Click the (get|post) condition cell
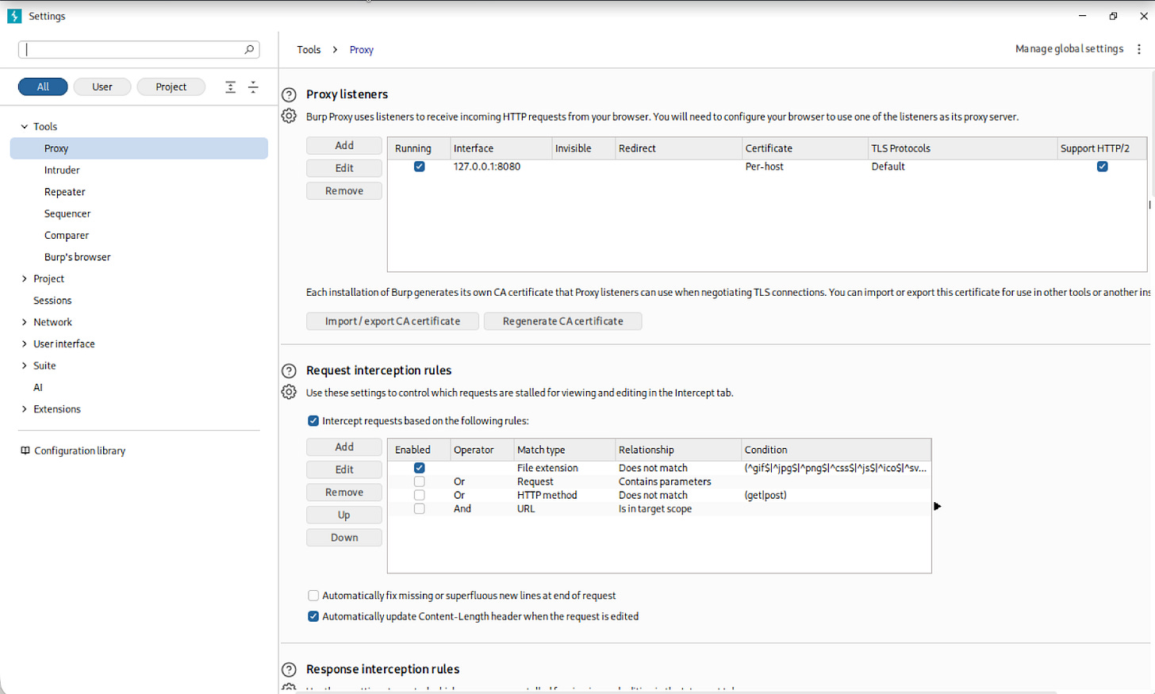Image resolution: width=1155 pixels, height=694 pixels. [835, 495]
